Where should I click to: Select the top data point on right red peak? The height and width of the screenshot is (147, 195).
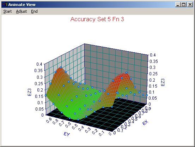pos(126,73)
